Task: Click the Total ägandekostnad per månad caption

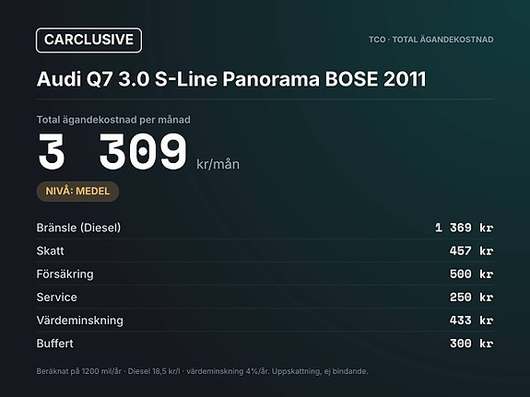Action: coord(113,120)
